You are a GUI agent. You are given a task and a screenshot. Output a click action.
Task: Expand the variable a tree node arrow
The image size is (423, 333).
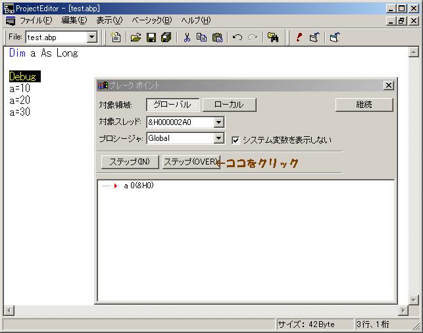point(116,186)
